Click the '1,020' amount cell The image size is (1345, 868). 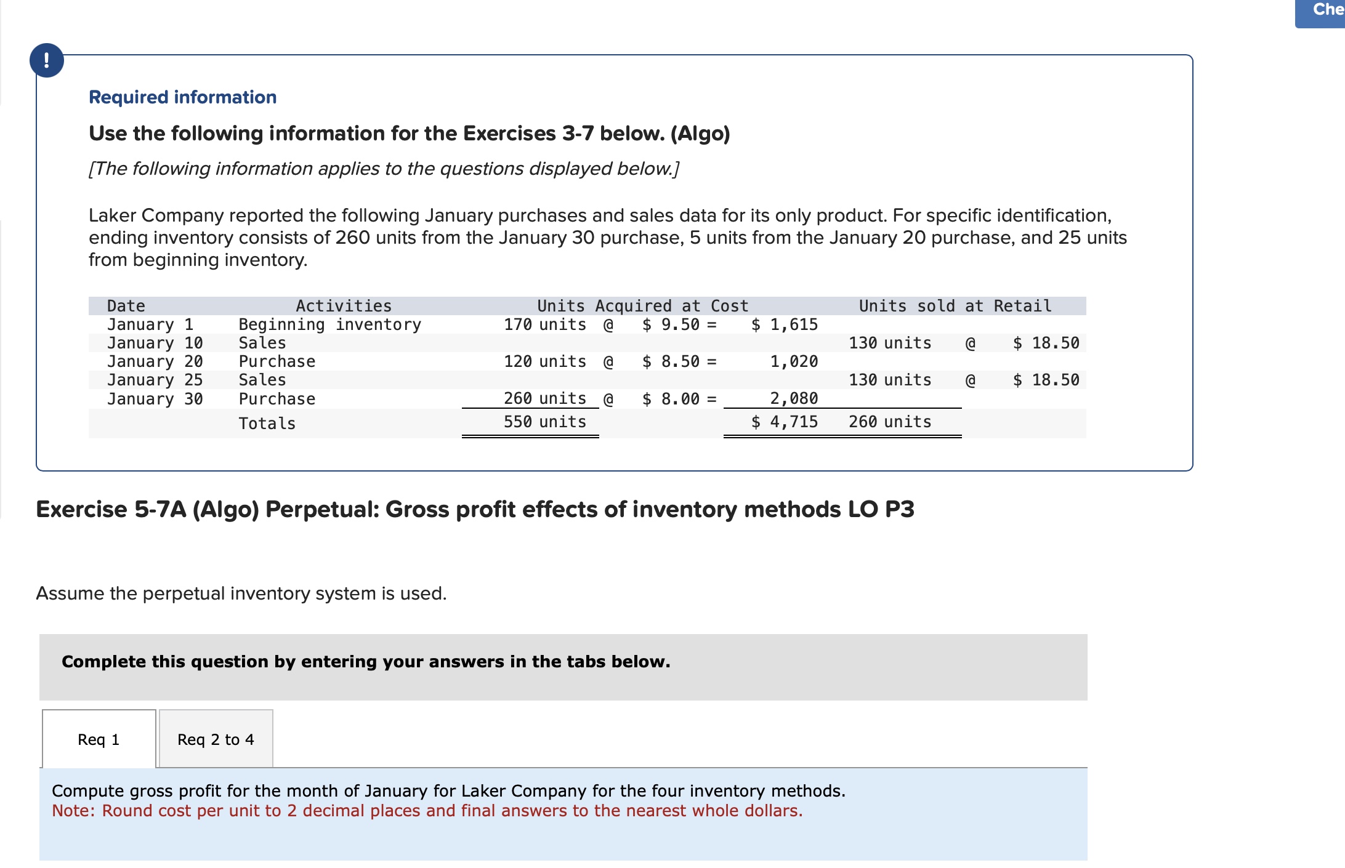[794, 361]
